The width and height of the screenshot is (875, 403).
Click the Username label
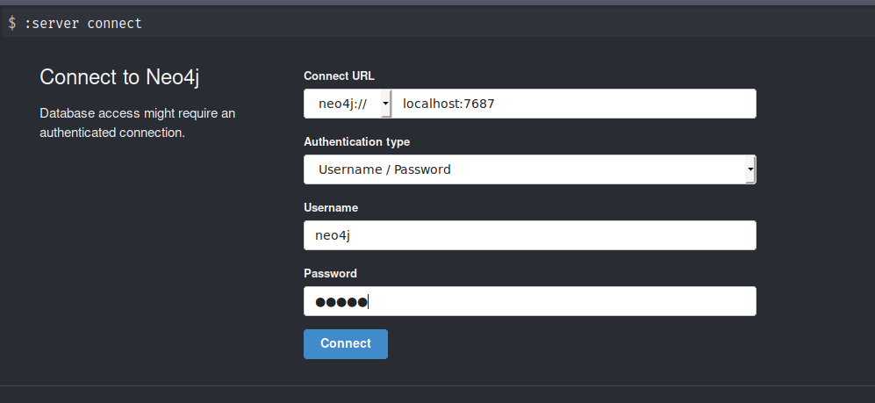331,207
